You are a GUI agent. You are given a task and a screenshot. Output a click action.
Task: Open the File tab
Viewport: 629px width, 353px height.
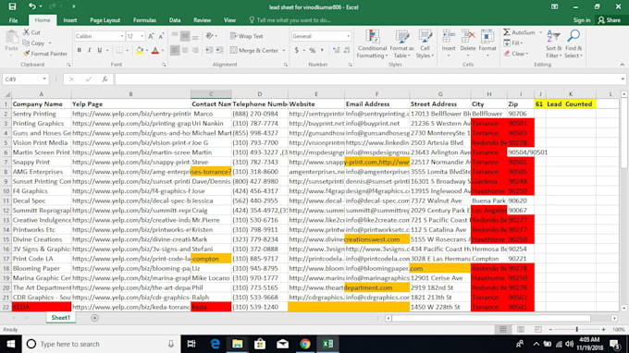pos(13,20)
